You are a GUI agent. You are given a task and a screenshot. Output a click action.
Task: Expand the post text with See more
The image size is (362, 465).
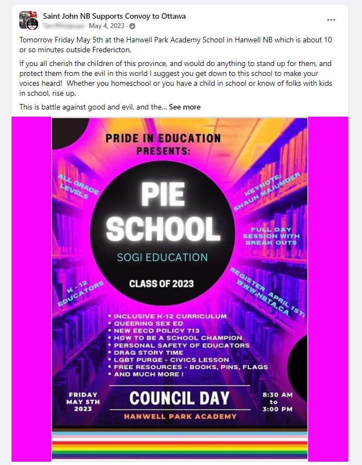click(x=185, y=107)
